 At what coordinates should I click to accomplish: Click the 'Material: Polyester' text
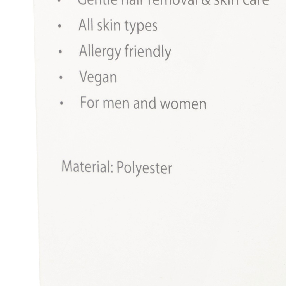click(x=117, y=168)
